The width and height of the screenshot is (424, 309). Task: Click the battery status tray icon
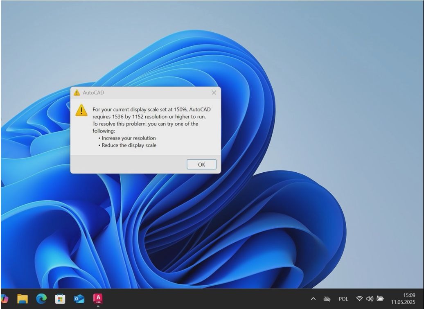380,298
